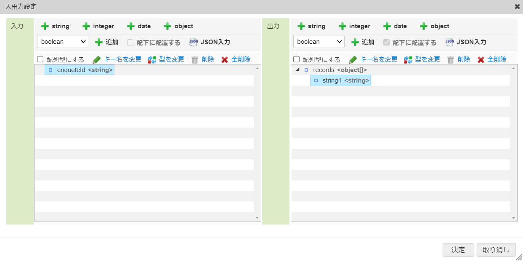Toggle 配下に配置する checkbox in the output panel

point(387,42)
